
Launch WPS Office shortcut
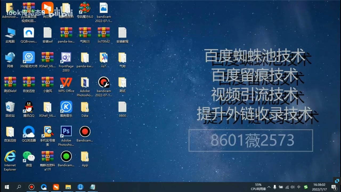pyautogui.click(x=66, y=82)
